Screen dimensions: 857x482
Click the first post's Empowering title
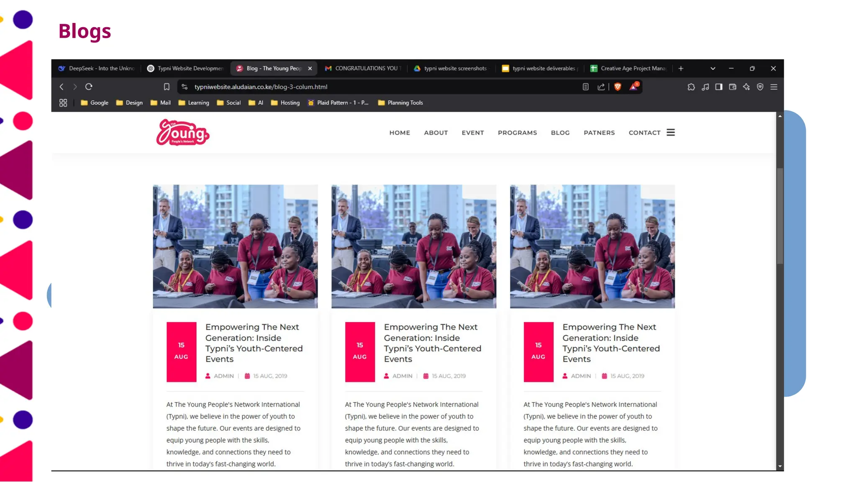tap(254, 343)
